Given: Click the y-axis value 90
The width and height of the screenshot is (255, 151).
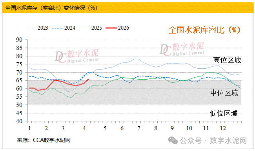Looking at the screenshot, I should [x=19, y=40].
